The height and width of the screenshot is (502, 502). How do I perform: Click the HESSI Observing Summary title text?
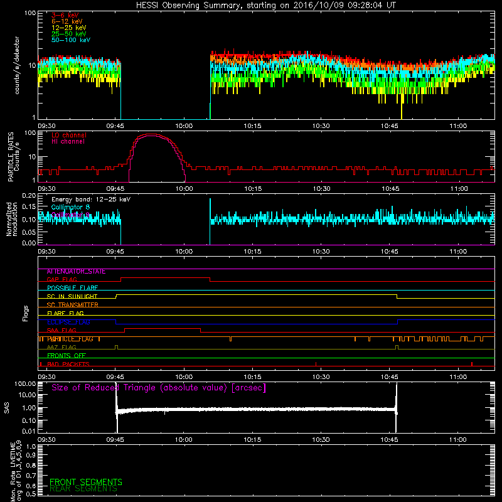coord(265,6)
